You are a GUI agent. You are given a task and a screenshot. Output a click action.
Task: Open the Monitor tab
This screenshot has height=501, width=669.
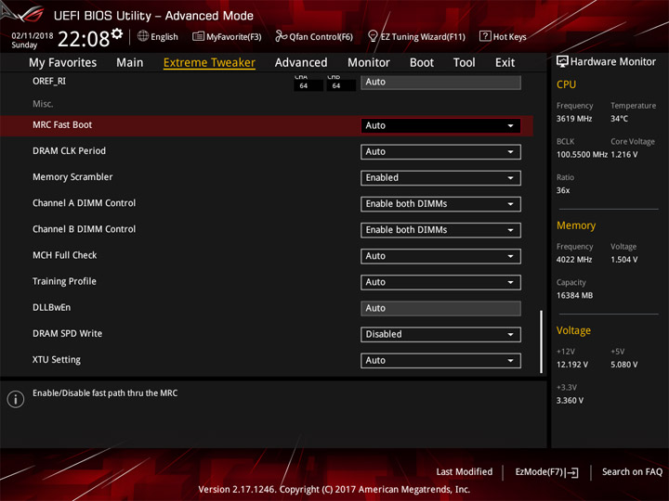coord(369,63)
